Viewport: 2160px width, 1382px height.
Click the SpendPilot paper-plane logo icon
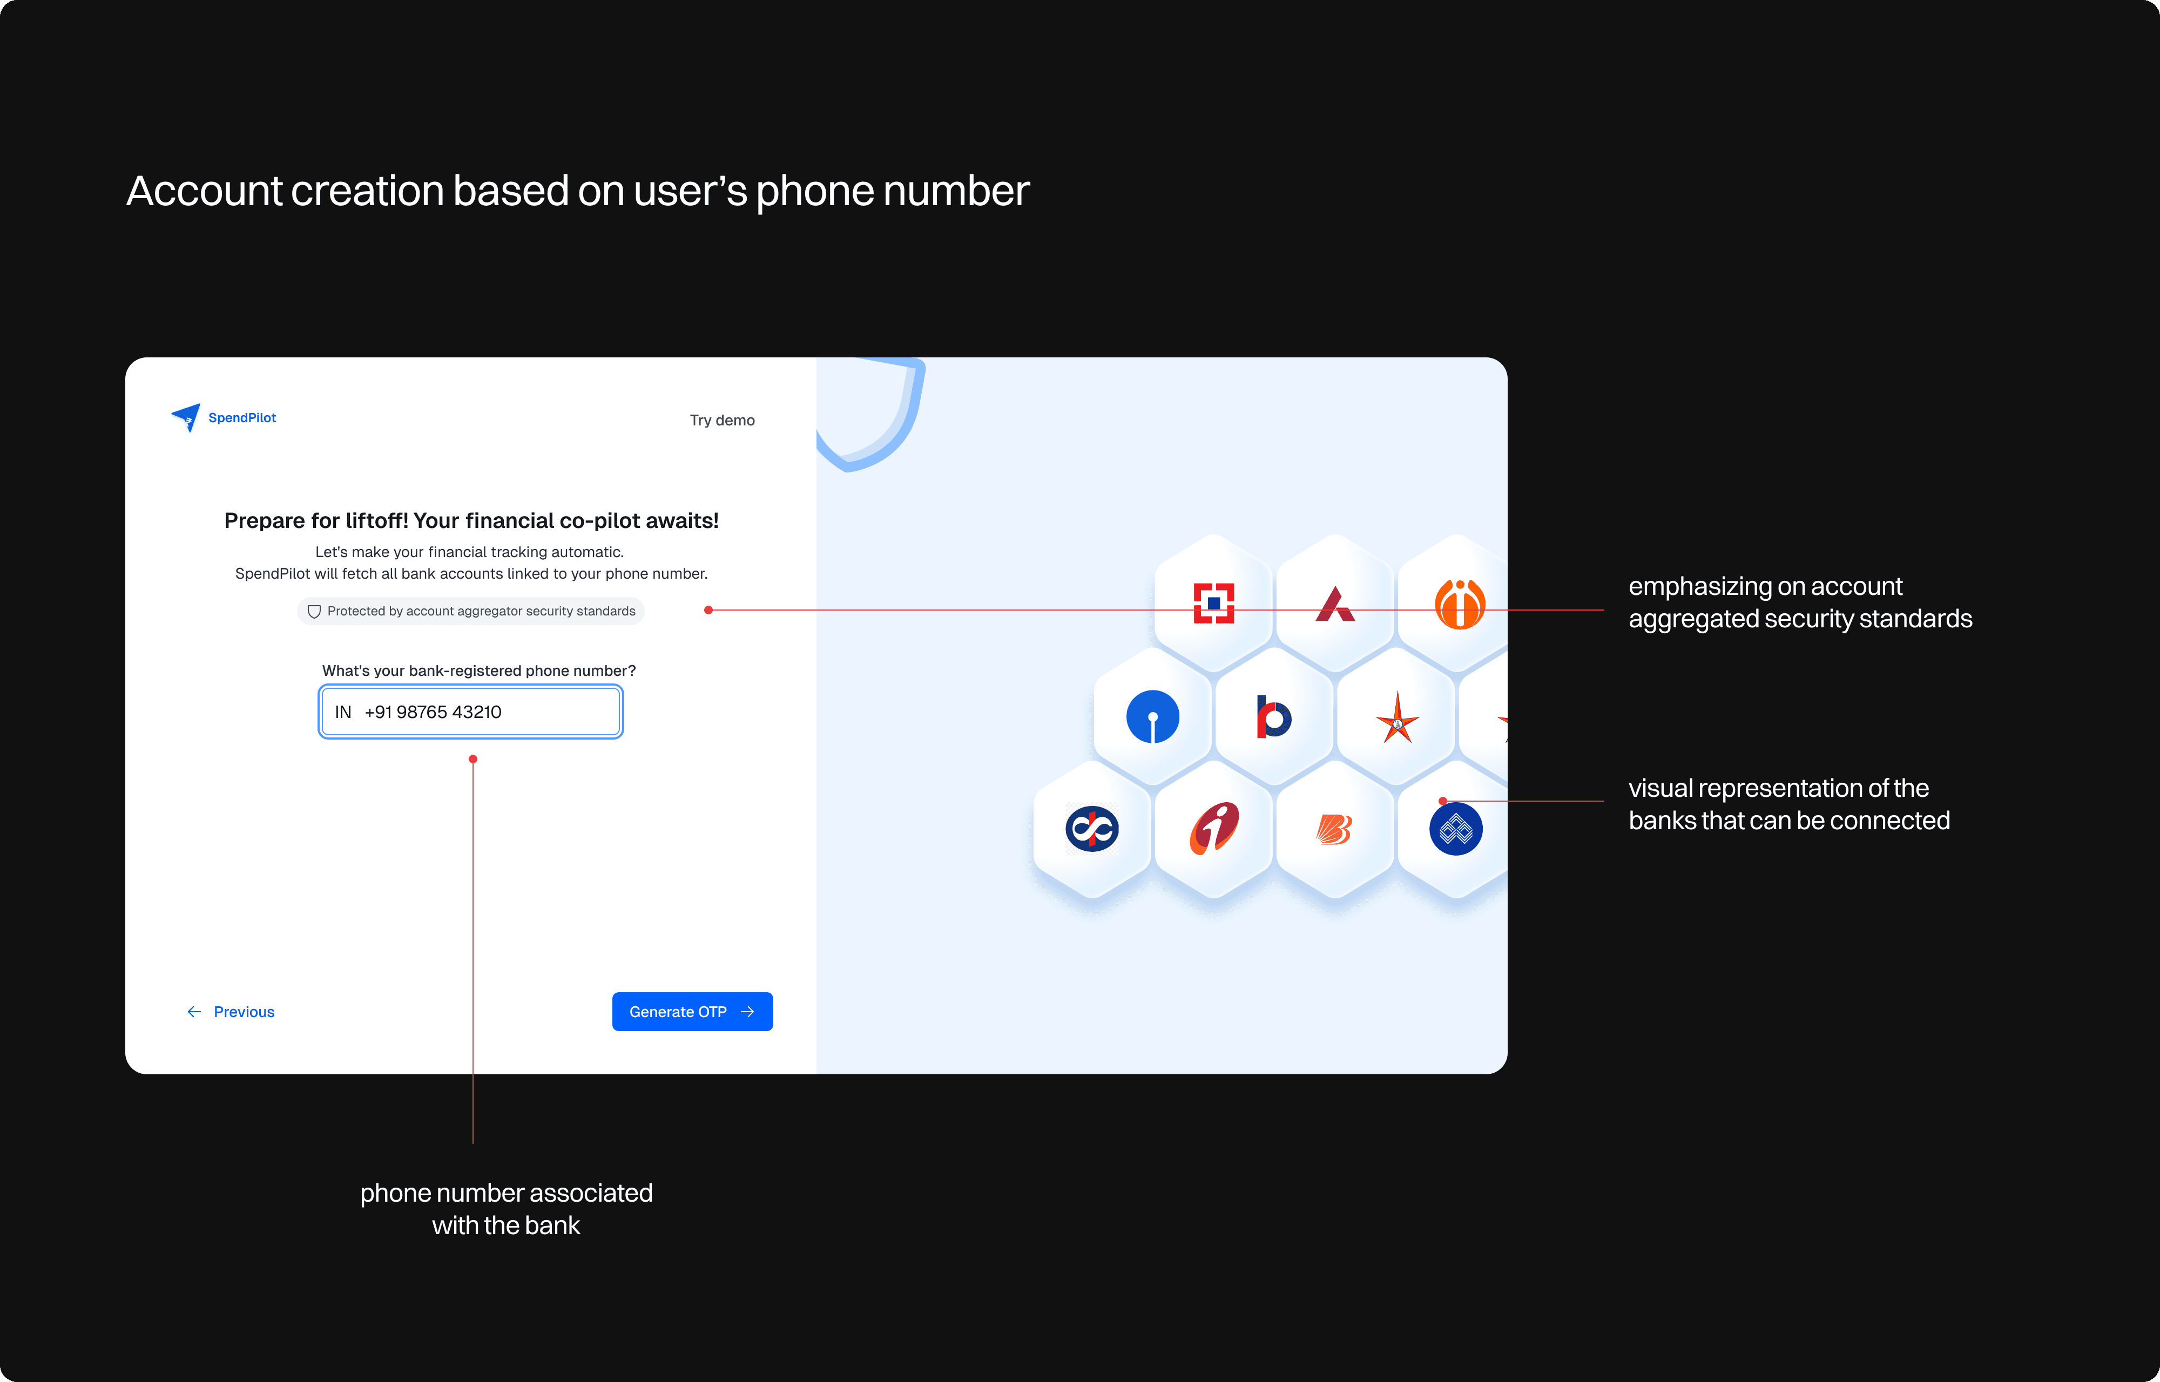coord(186,417)
